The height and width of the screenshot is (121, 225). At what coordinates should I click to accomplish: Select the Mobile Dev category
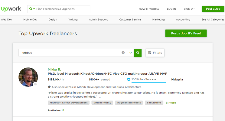tap(30, 20)
